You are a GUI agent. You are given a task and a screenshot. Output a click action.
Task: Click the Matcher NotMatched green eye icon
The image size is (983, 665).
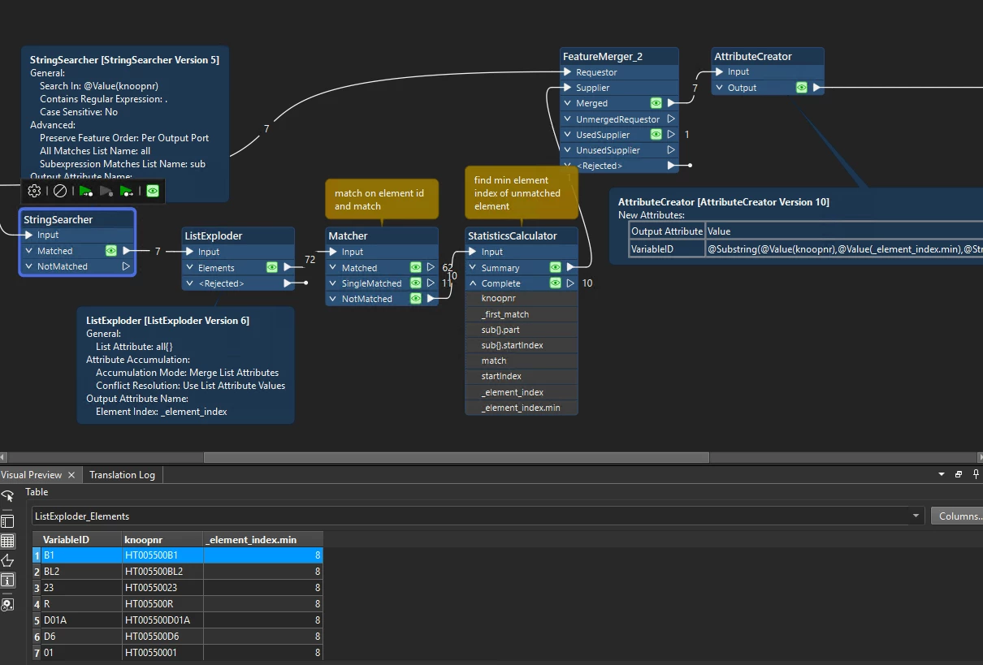[x=415, y=299]
